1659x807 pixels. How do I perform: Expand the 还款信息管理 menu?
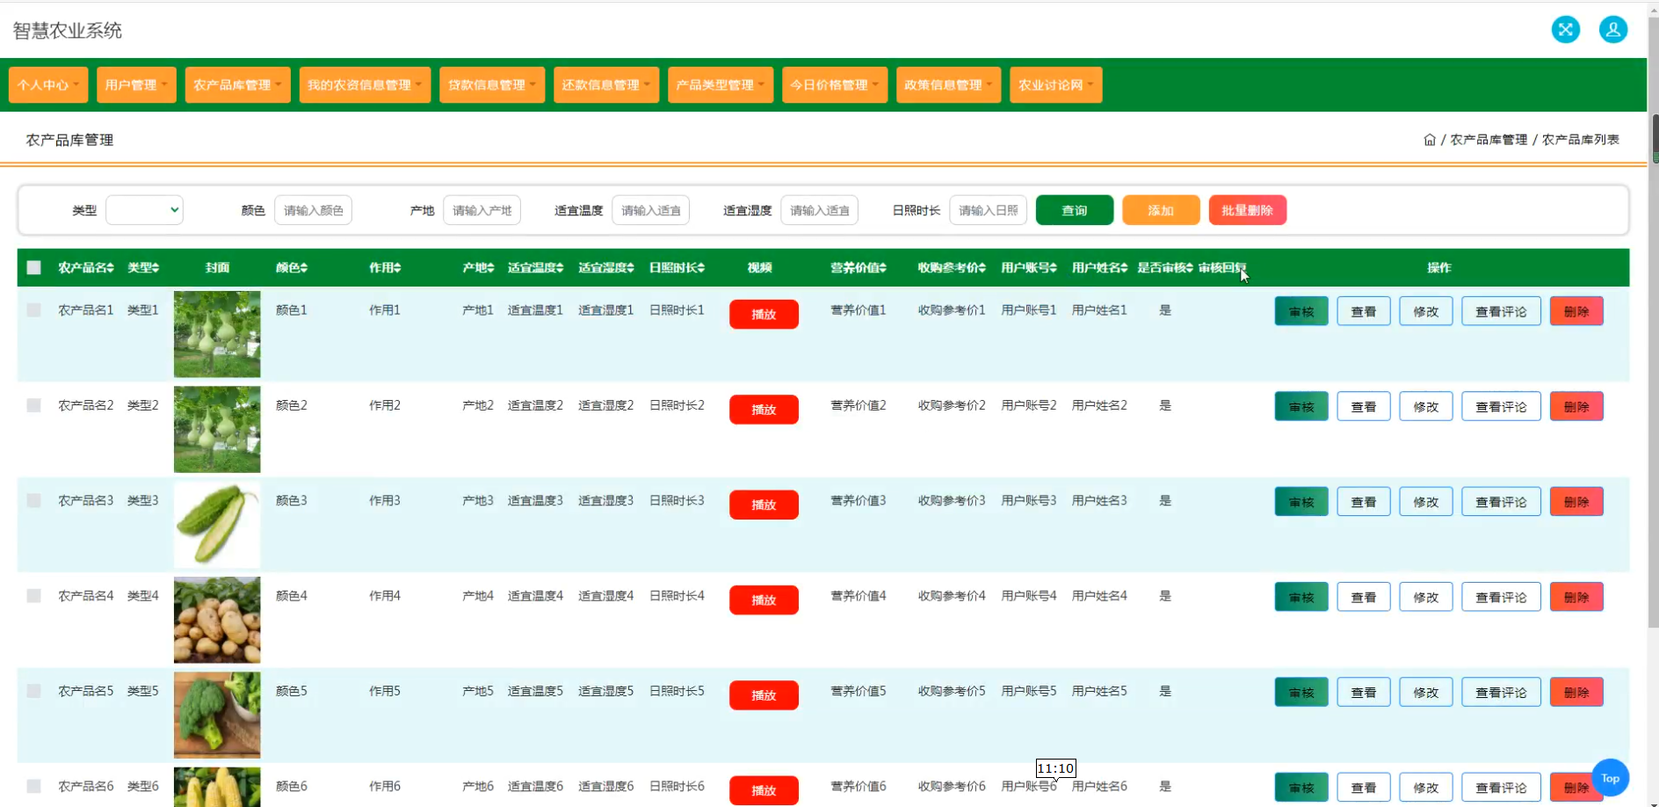(606, 85)
